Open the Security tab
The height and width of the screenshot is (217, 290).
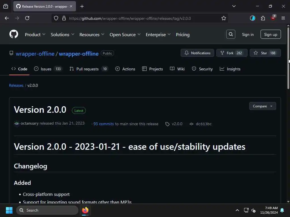(202, 69)
